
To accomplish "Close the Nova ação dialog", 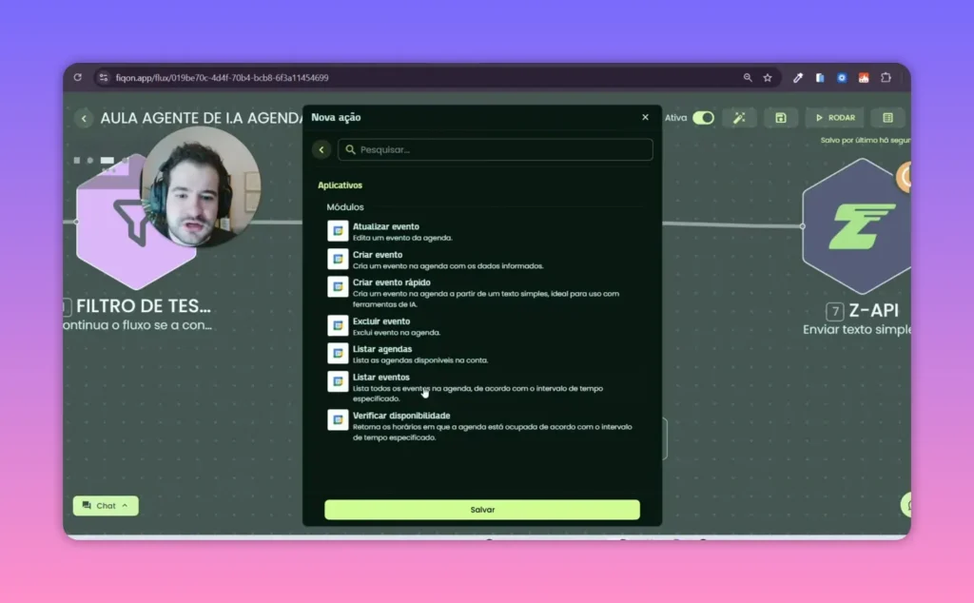I will coord(645,117).
